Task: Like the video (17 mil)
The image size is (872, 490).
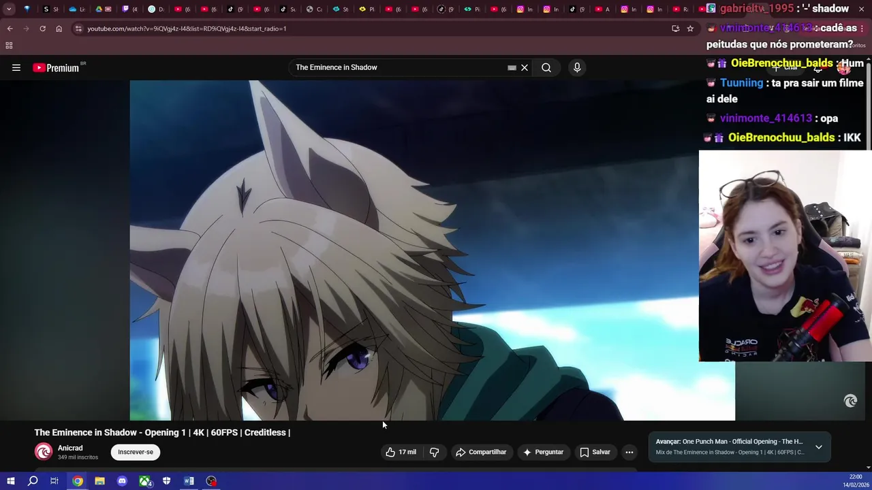Action: tap(401, 452)
